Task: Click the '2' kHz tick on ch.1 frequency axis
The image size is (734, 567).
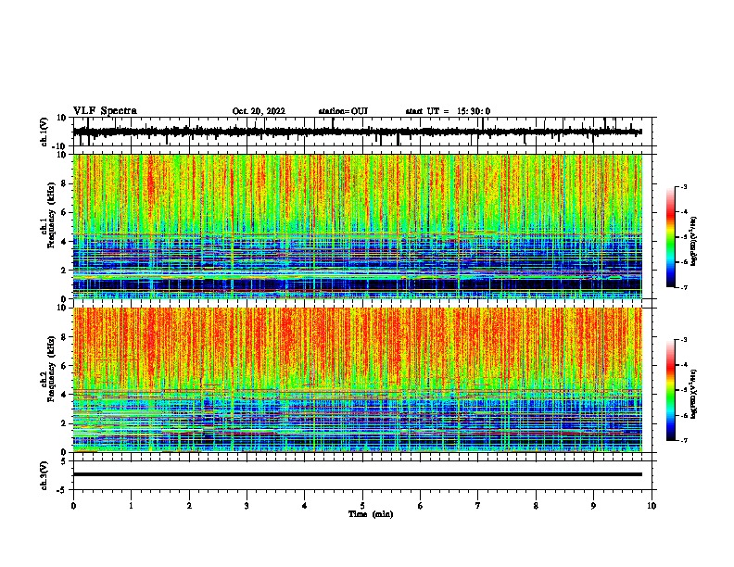Action: point(64,271)
